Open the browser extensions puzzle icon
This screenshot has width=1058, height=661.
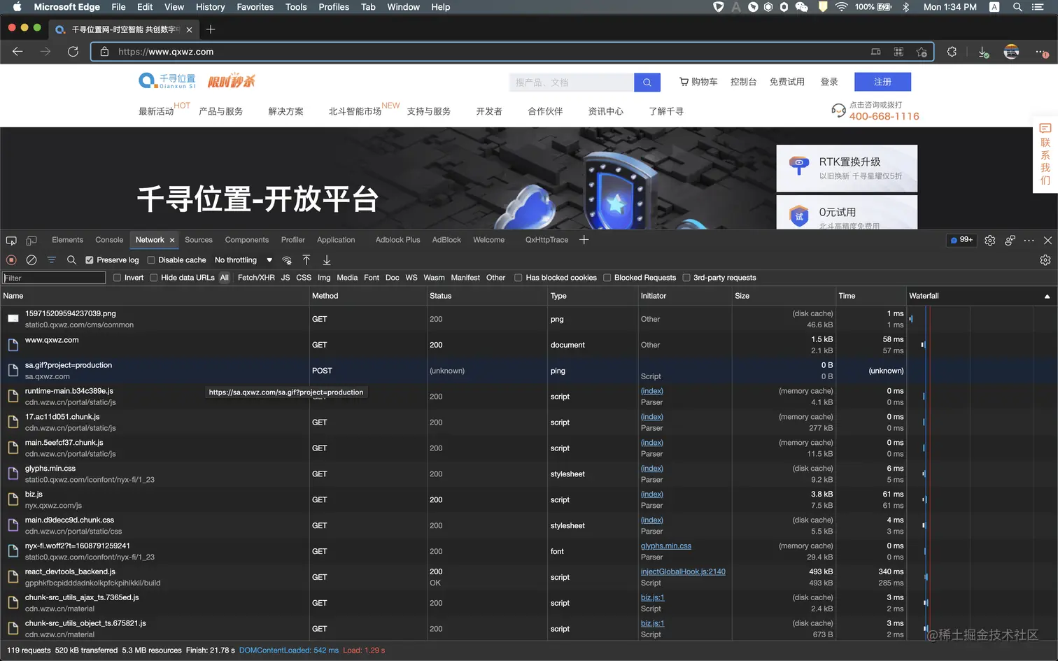click(x=952, y=52)
